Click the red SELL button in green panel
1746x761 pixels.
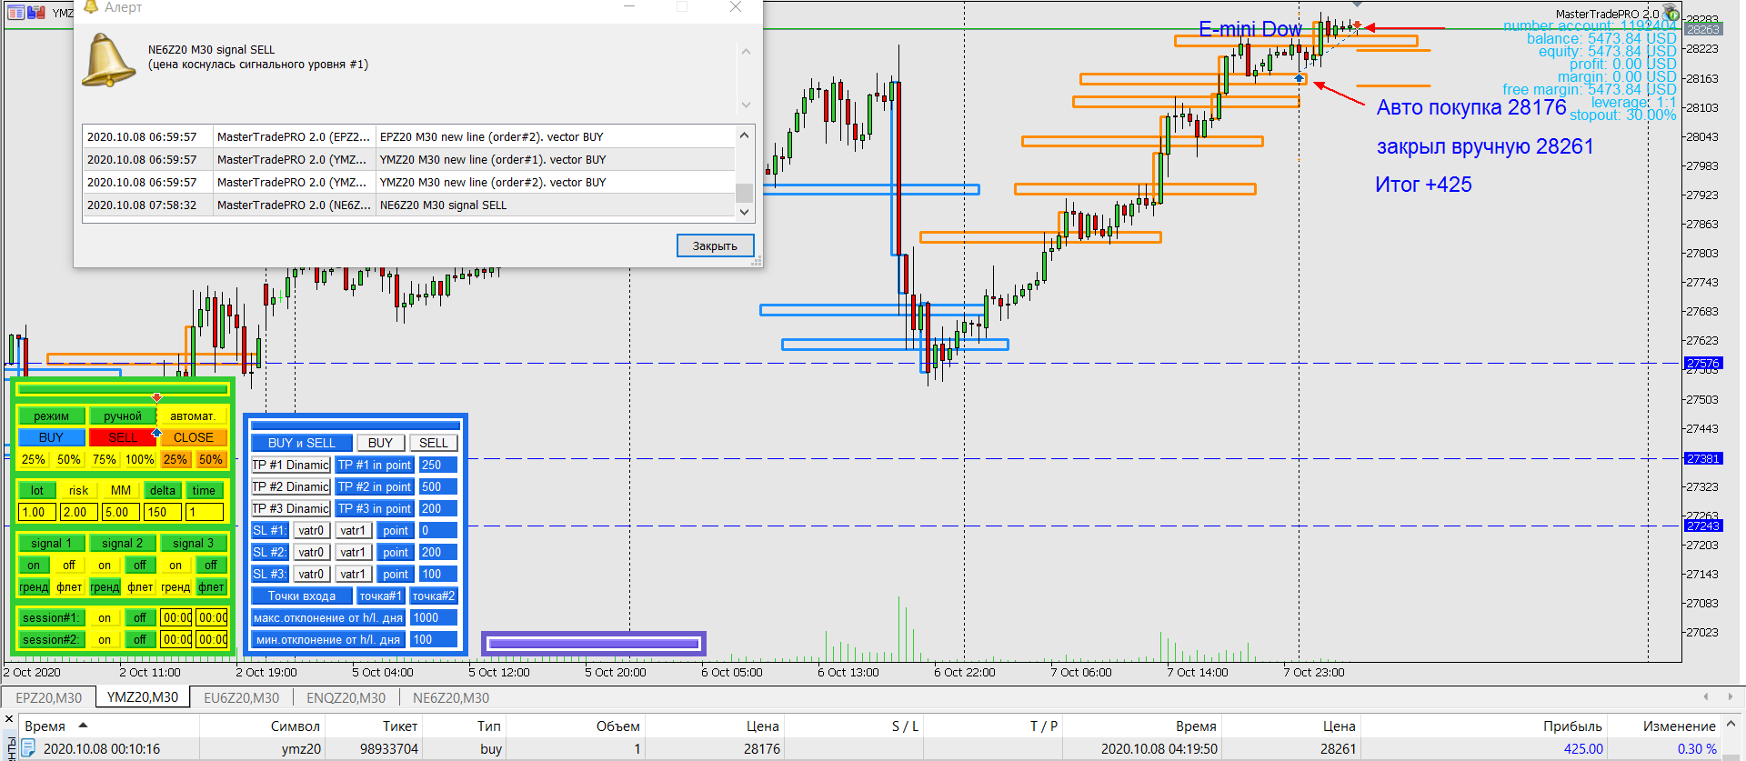click(122, 437)
